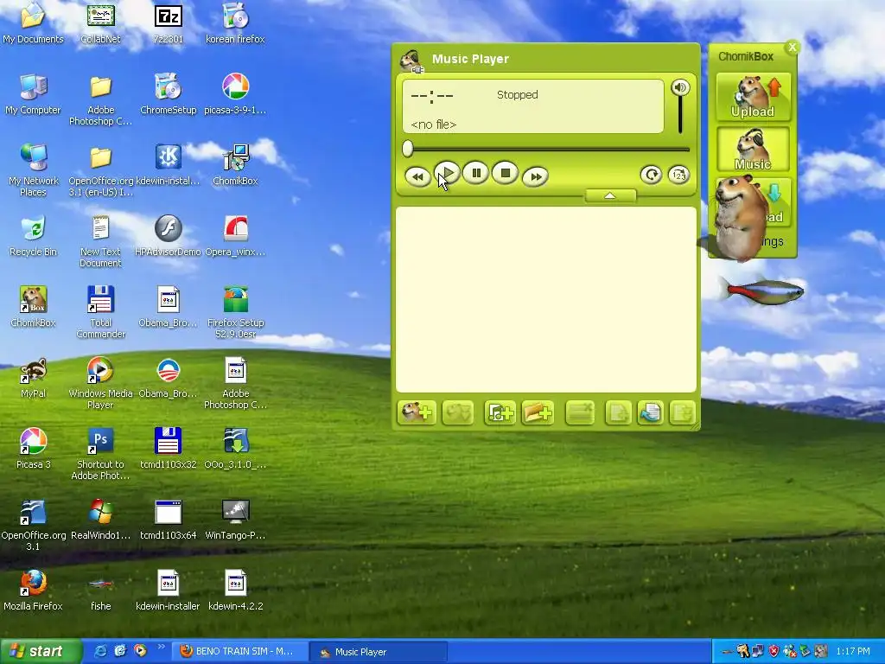Select kdewin-4.2.2 file icon

235,591
